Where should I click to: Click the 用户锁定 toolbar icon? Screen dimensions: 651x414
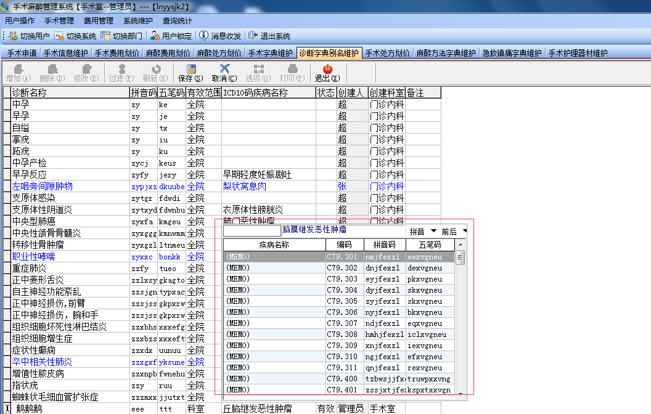tap(155, 36)
